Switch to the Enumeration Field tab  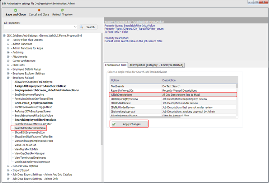[x=115, y=65]
